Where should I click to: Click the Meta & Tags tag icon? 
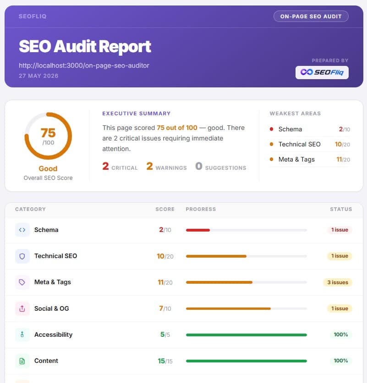[22, 282]
